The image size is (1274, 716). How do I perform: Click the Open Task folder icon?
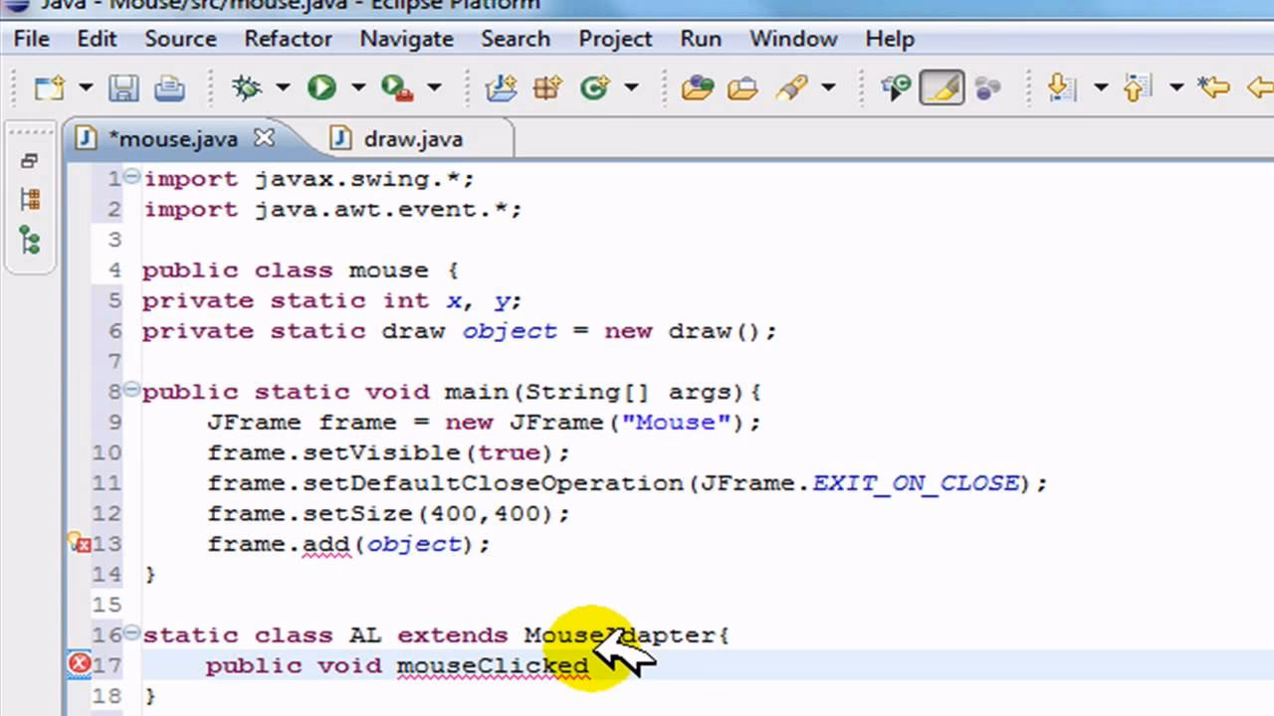pos(743,88)
